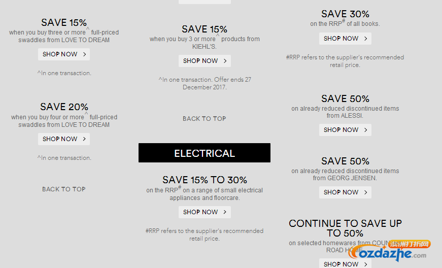
Task: Click the chevron on Georg Jensen Shop Now
Action: click(x=365, y=192)
